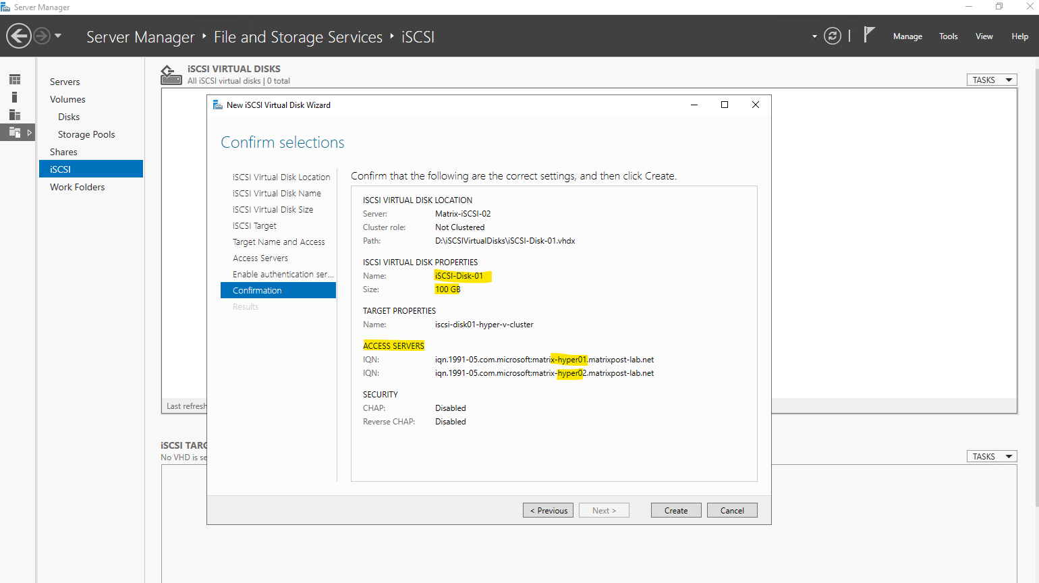Click the Create button
The height and width of the screenshot is (583, 1039).
[x=675, y=510]
